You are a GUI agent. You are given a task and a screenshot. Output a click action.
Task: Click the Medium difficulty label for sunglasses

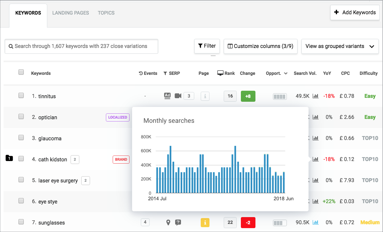[x=370, y=223]
